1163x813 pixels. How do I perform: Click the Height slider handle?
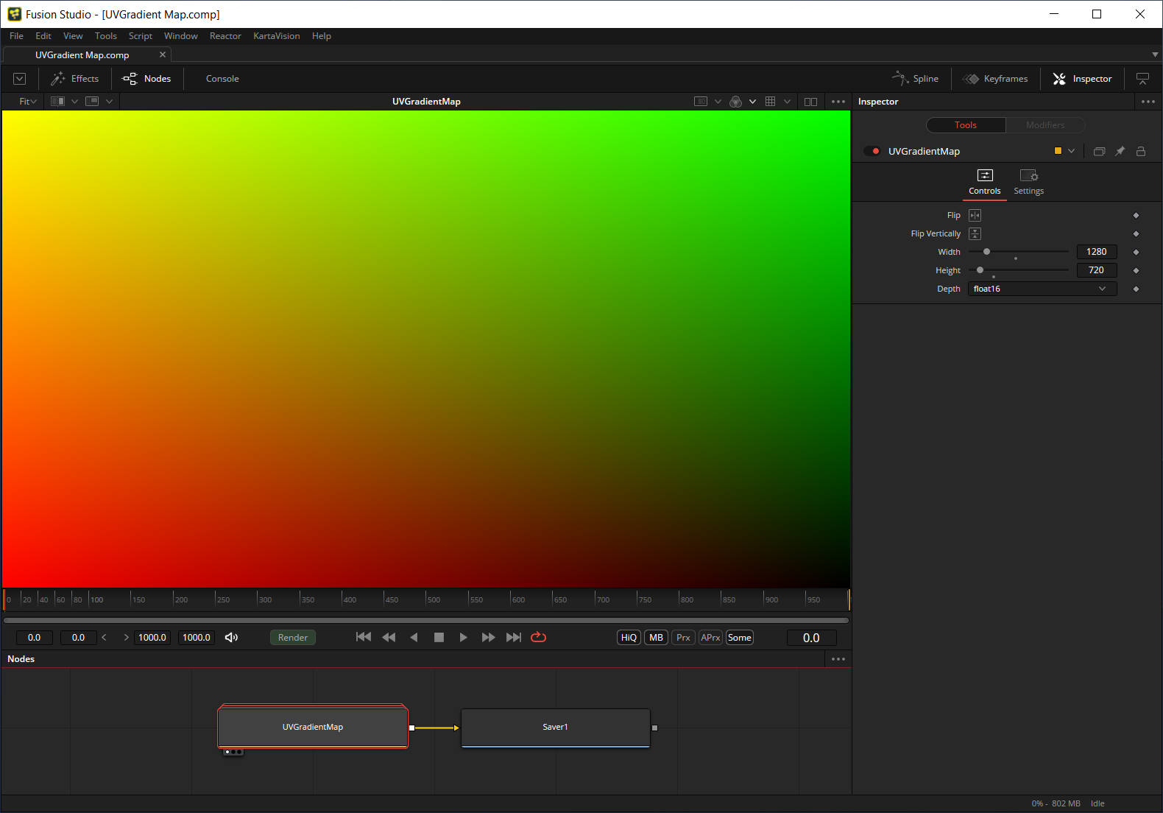[x=980, y=270]
